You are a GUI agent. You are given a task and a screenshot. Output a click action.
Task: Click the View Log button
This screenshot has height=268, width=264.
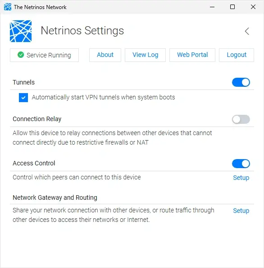(x=145, y=55)
